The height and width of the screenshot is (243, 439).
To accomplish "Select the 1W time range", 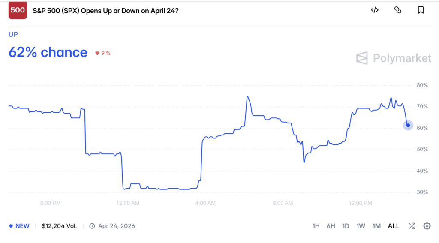I will pos(361,226).
